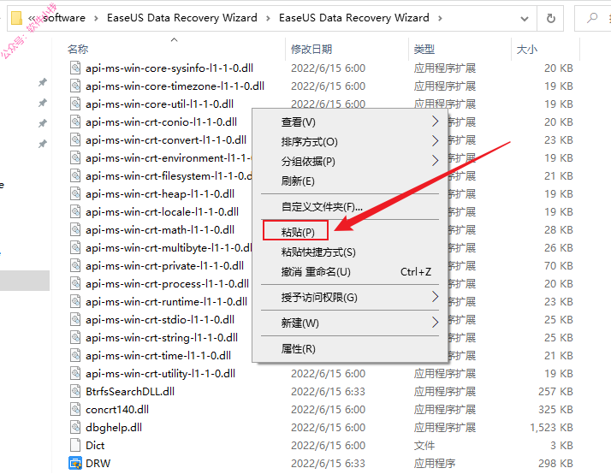Expand the 授予访问权限(G) submenu arrow
The width and height of the screenshot is (611, 474).
(436, 297)
